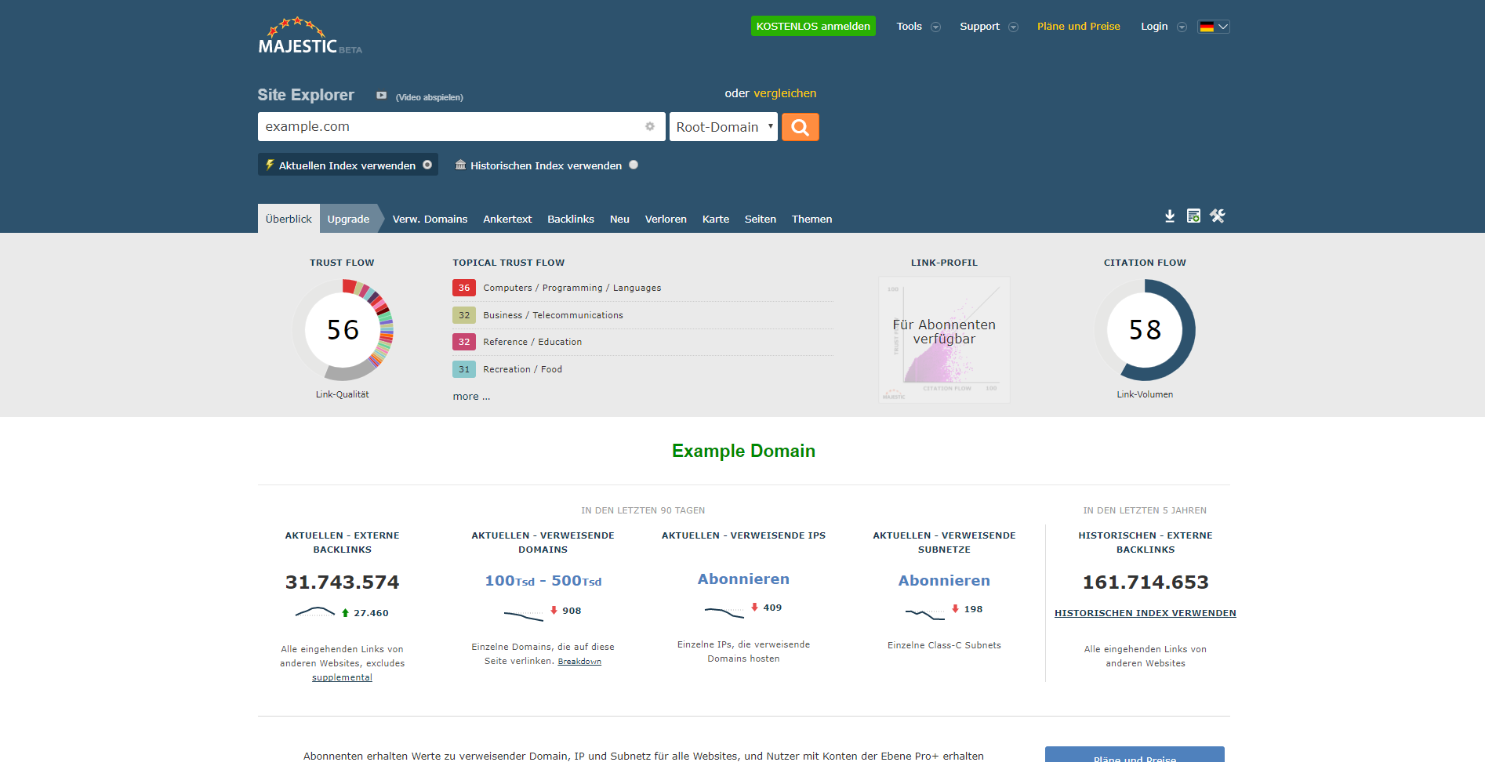Click the Example Domain title
The height and width of the screenshot is (762, 1485).
(743, 451)
